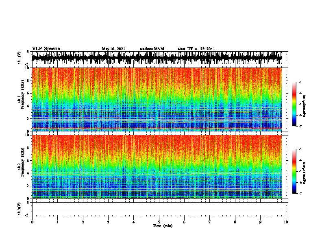Image resolution: width=322 pixels, height=249 pixels.
Task: Click the log(PSD) label beside ch.2 color bar
Action: click(x=305, y=173)
